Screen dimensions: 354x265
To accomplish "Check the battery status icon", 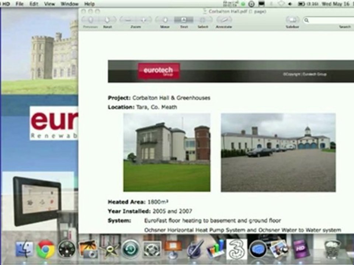I will pyautogui.click(x=302, y=4).
